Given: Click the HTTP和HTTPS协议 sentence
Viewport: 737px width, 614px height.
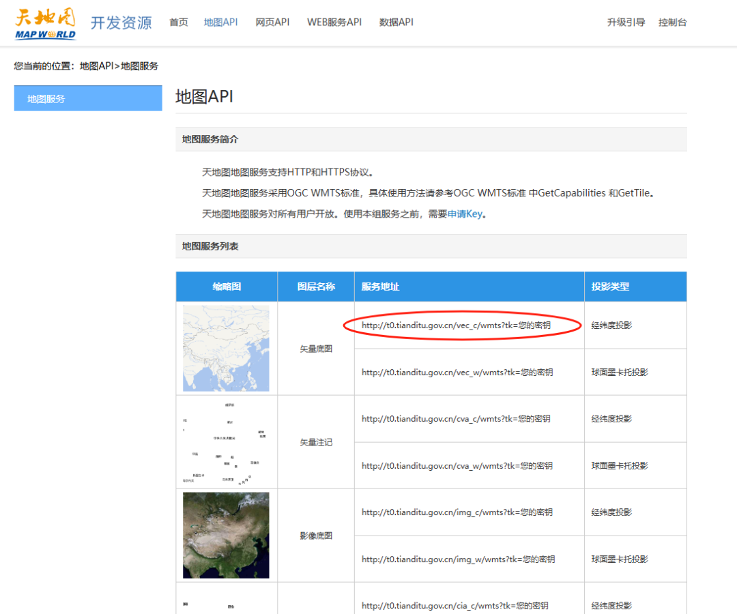Looking at the screenshot, I should tap(288, 173).
